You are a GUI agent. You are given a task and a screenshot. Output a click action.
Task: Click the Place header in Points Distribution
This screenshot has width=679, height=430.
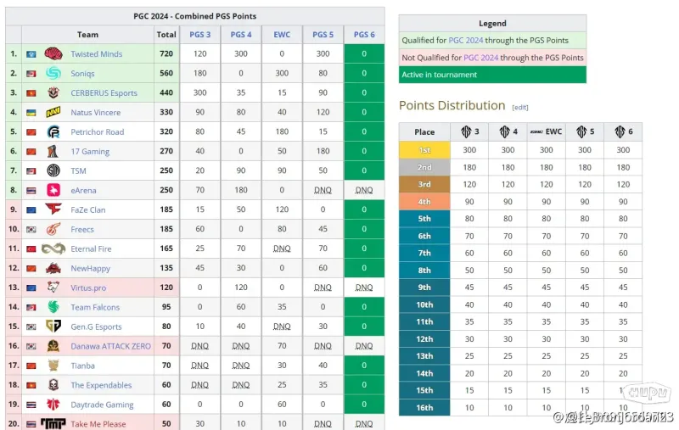(424, 132)
